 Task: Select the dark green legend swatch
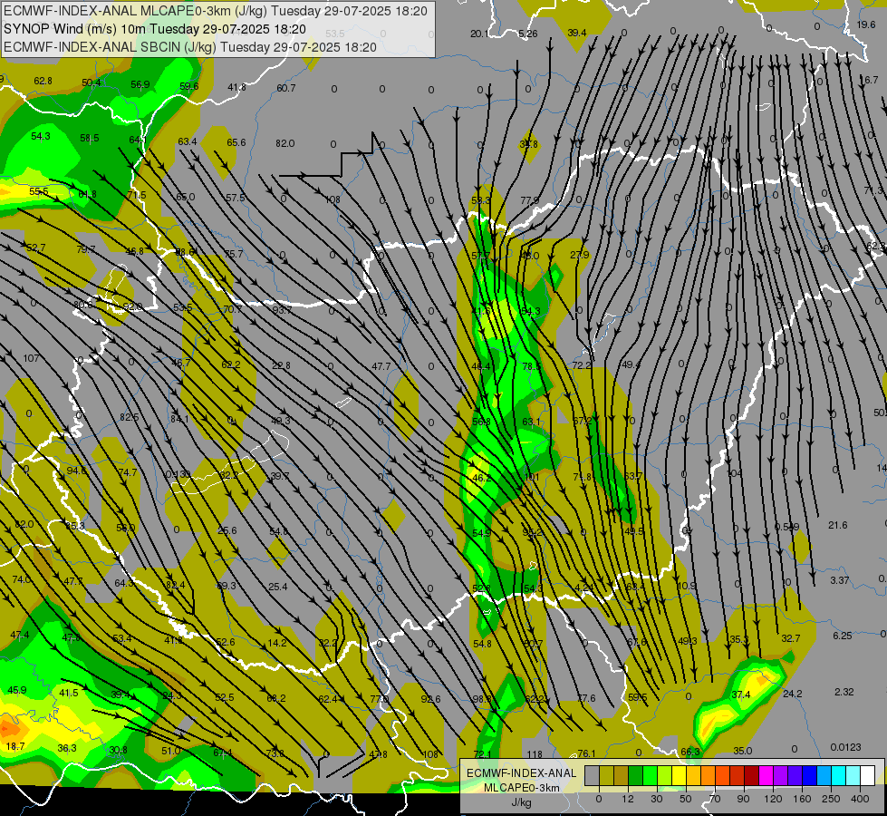636,776
